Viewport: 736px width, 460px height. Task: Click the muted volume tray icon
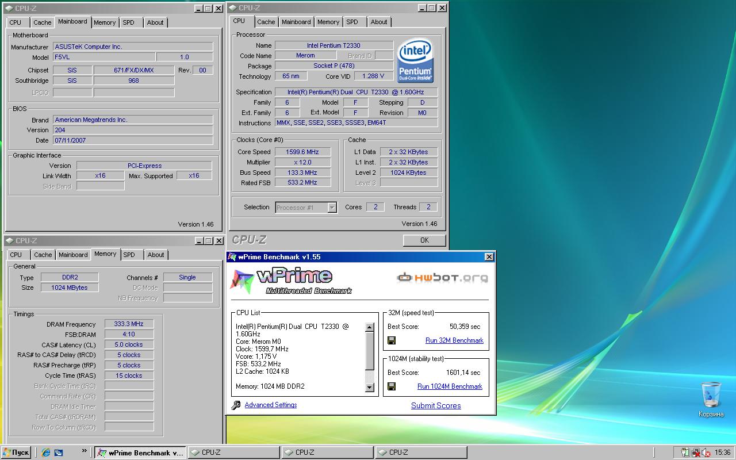pyautogui.click(x=706, y=453)
